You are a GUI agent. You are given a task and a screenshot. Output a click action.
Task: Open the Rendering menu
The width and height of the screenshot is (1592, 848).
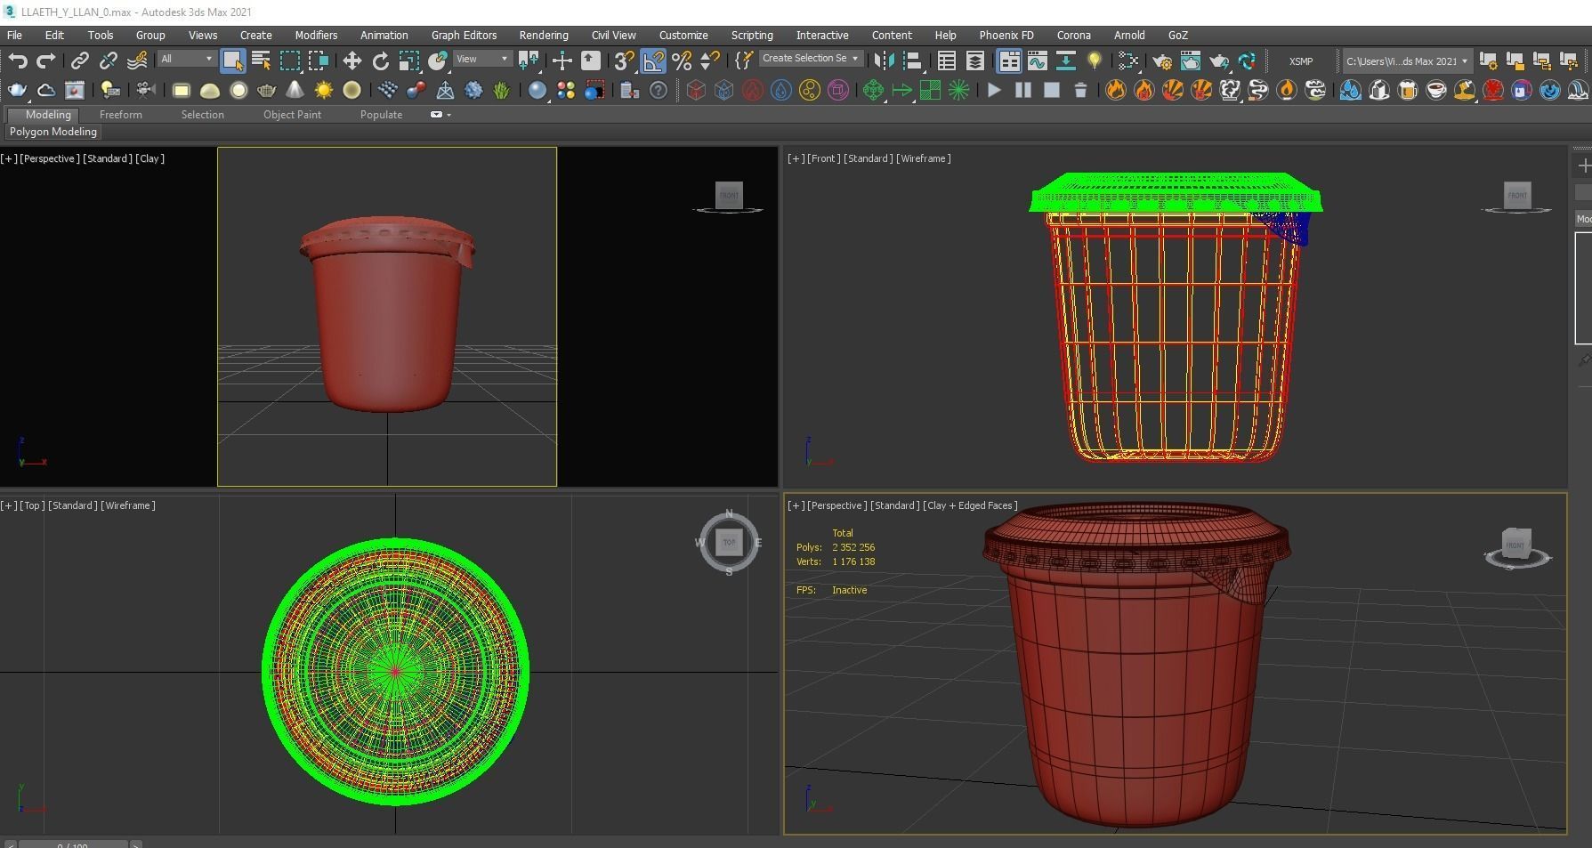[544, 35]
